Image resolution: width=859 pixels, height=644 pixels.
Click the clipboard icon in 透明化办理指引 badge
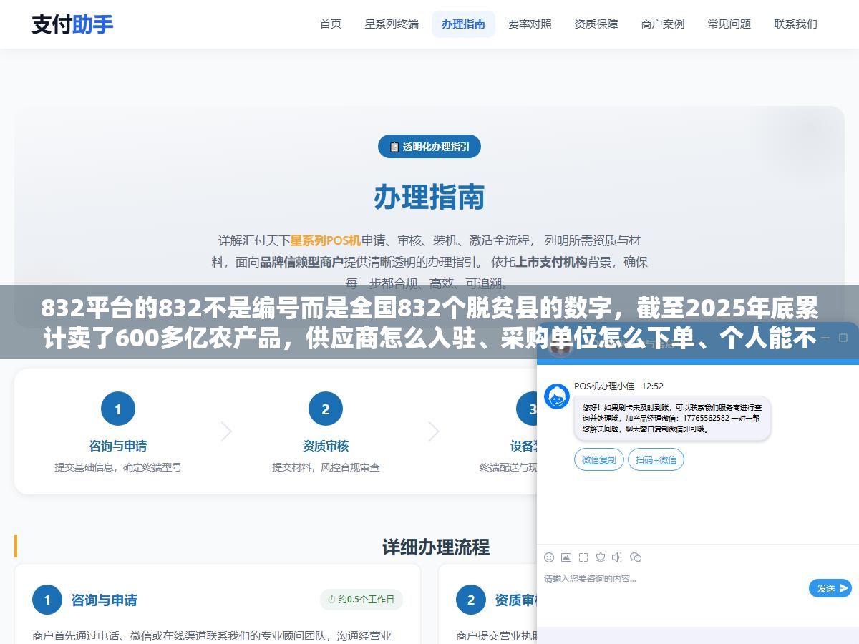point(394,147)
